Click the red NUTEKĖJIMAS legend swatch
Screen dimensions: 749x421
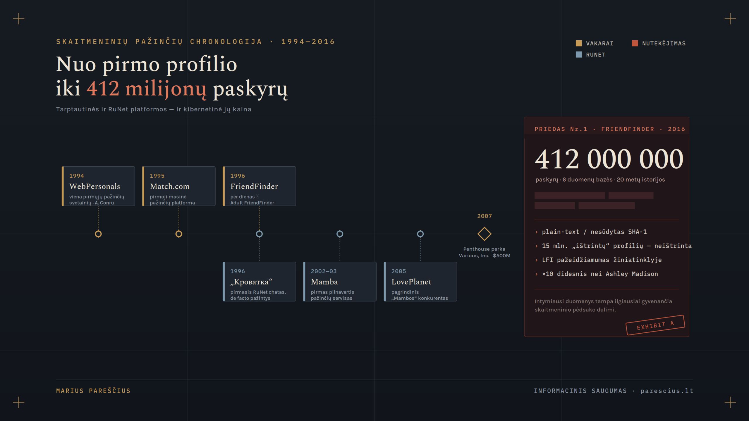[635, 43]
